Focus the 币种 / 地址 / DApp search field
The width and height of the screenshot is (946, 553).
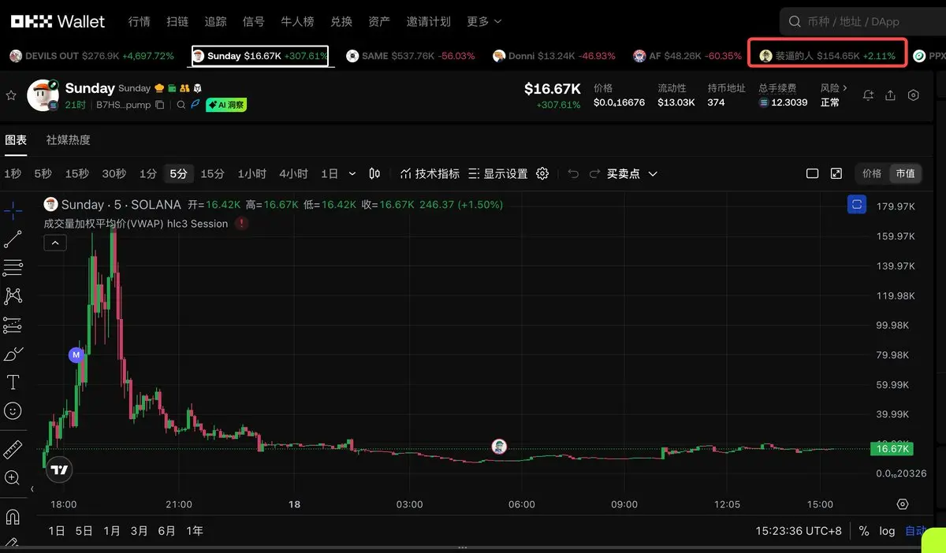click(x=862, y=22)
